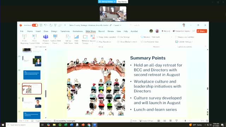This screenshot has width=226, height=127.
Task: Switch to the Draw tab
Action: click(46, 31)
